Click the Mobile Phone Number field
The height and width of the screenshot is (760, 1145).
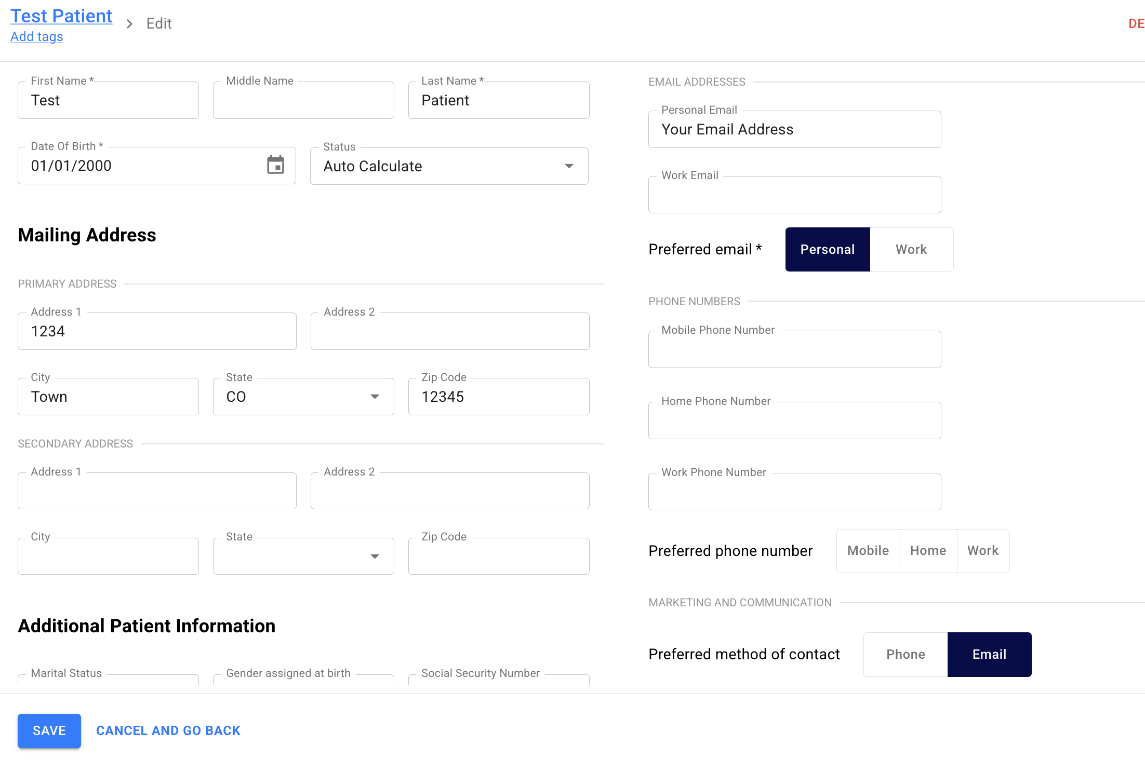click(794, 350)
